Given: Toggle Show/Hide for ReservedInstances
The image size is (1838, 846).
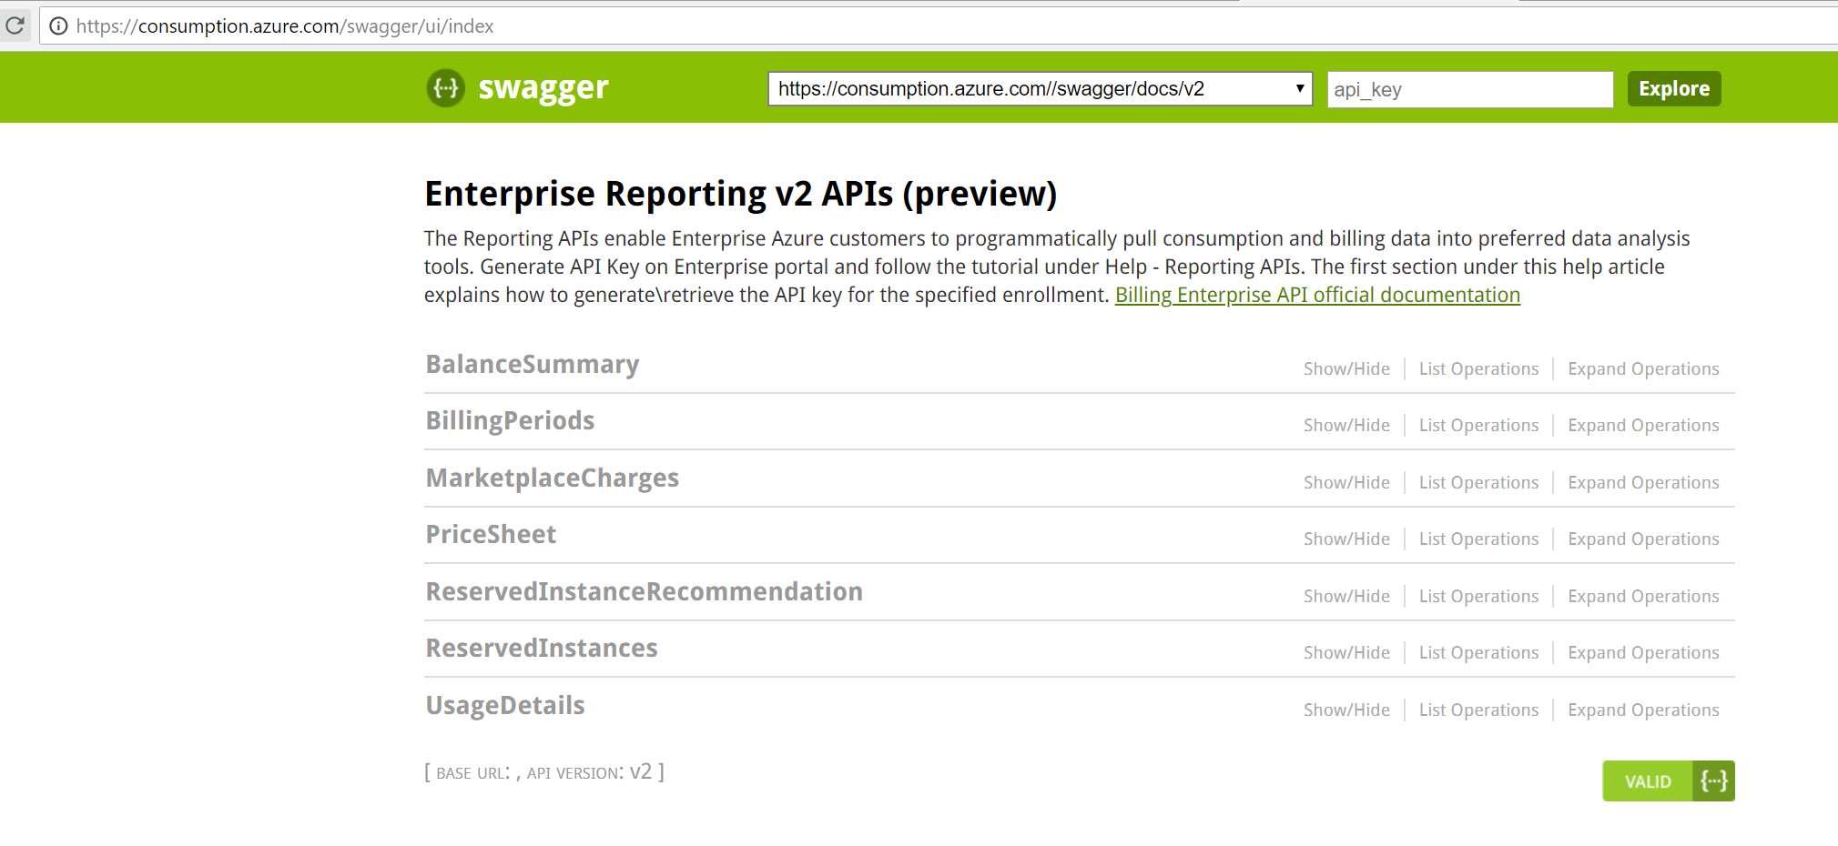Looking at the screenshot, I should point(1346,652).
